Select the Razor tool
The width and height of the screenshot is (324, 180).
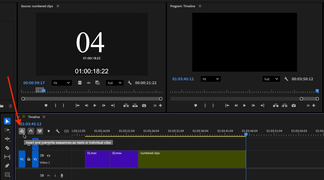7,148
